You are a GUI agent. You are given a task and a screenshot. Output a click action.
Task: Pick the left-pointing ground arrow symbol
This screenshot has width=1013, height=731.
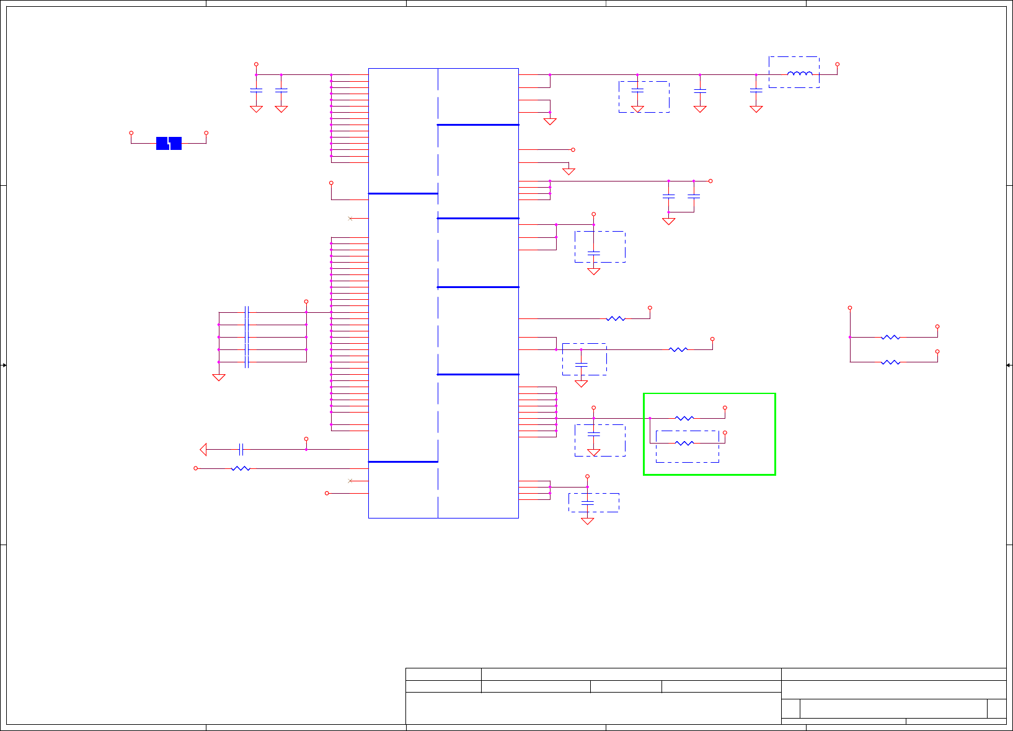click(203, 449)
